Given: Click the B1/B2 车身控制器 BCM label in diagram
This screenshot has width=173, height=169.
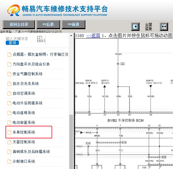Looking at the screenshot, I should click(x=125, y=120).
